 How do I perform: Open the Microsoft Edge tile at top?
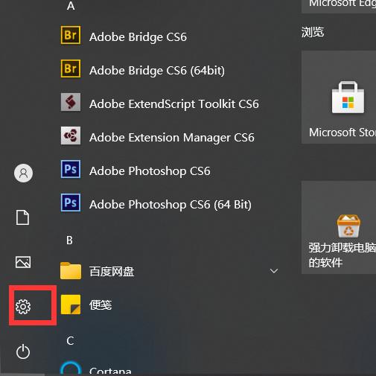[339, 7]
